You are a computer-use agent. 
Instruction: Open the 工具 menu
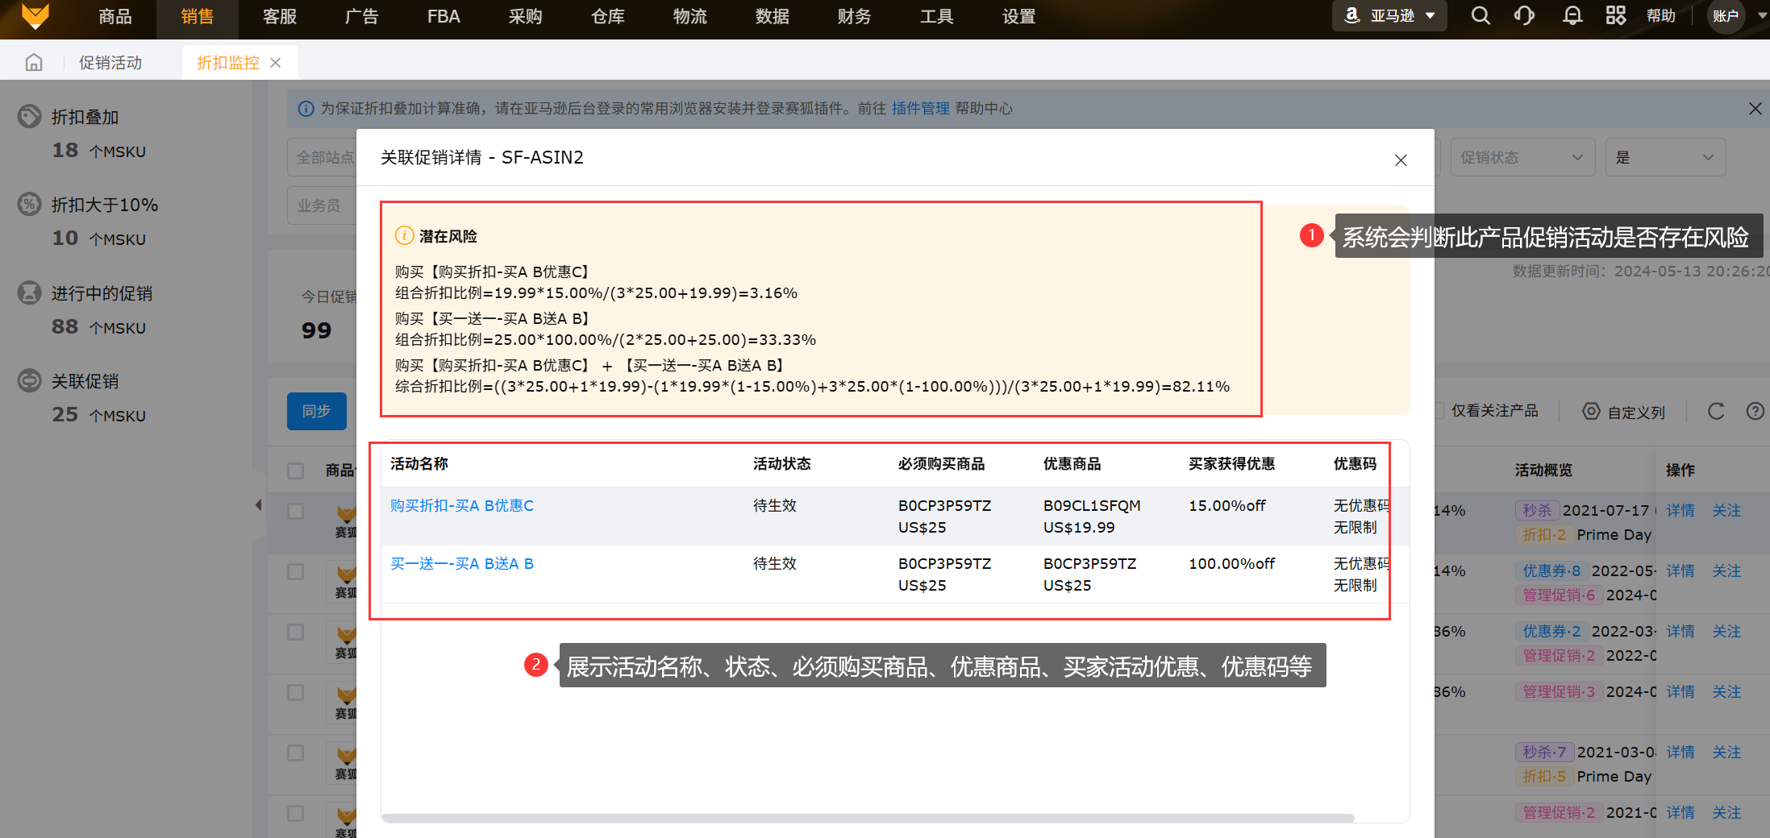937,16
